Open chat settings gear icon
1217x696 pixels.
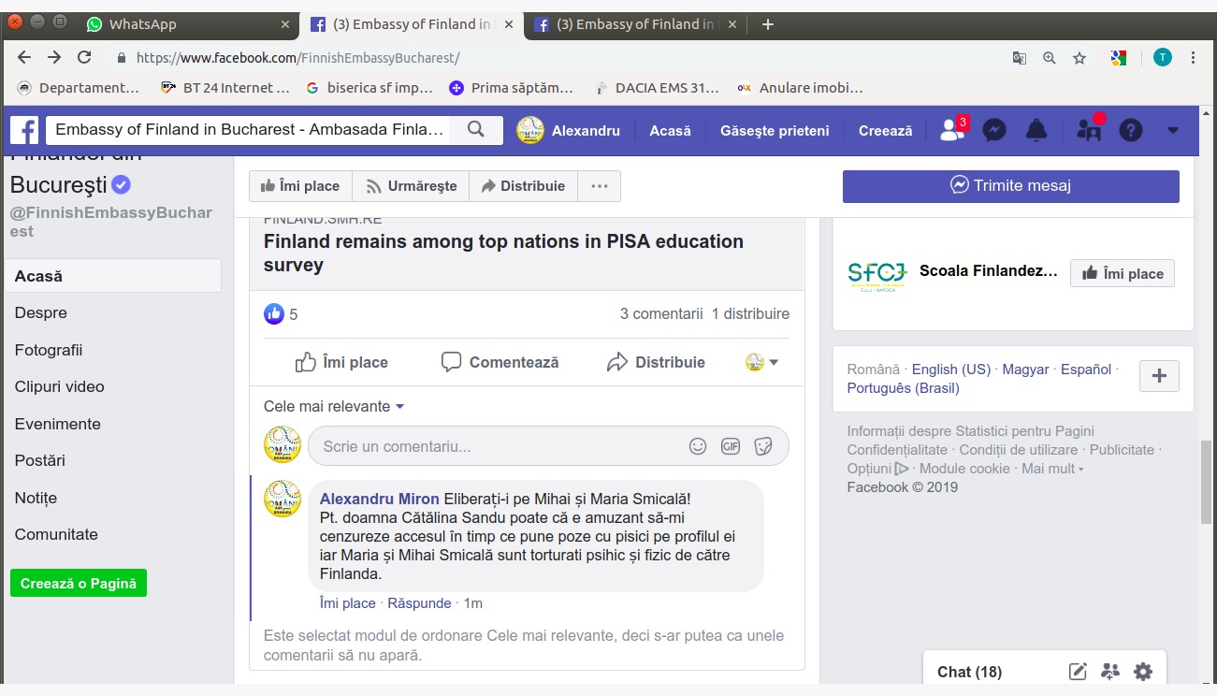click(x=1142, y=671)
